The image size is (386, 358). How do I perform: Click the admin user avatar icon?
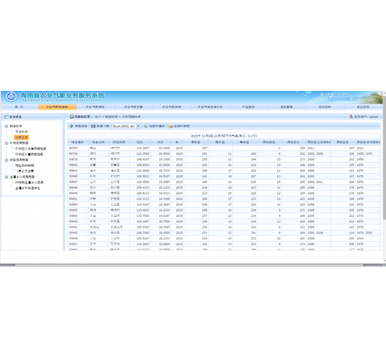coord(351,117)
